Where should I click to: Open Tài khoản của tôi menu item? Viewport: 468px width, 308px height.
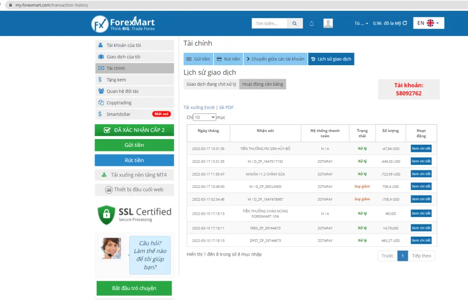pyautogui.click(x=135, y=45)
